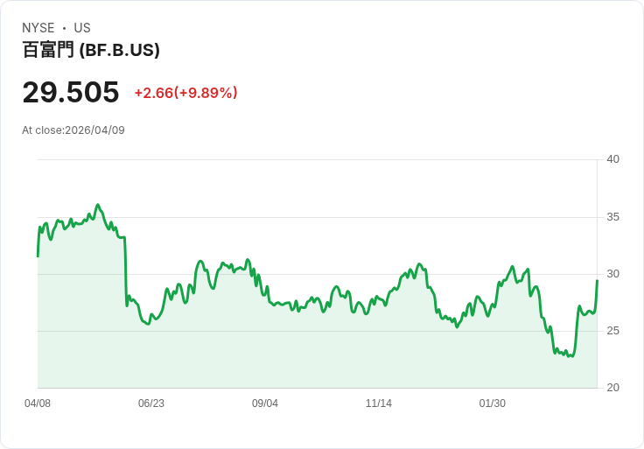
Task: Click the starting point of the price line
Action: point(38,256)
